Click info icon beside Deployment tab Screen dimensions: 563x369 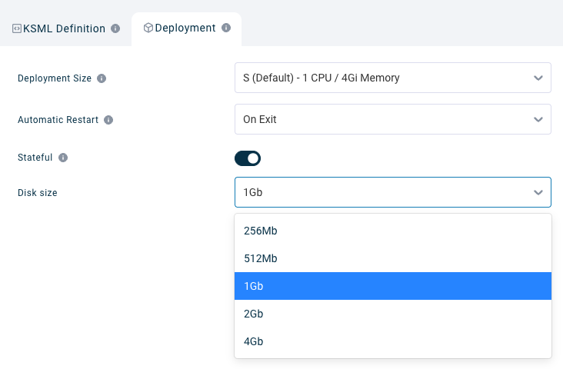tap(226, 28)
